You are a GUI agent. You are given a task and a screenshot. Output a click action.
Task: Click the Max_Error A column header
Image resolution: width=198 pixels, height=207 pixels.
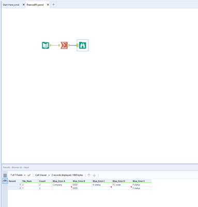[x=62, y=181]
